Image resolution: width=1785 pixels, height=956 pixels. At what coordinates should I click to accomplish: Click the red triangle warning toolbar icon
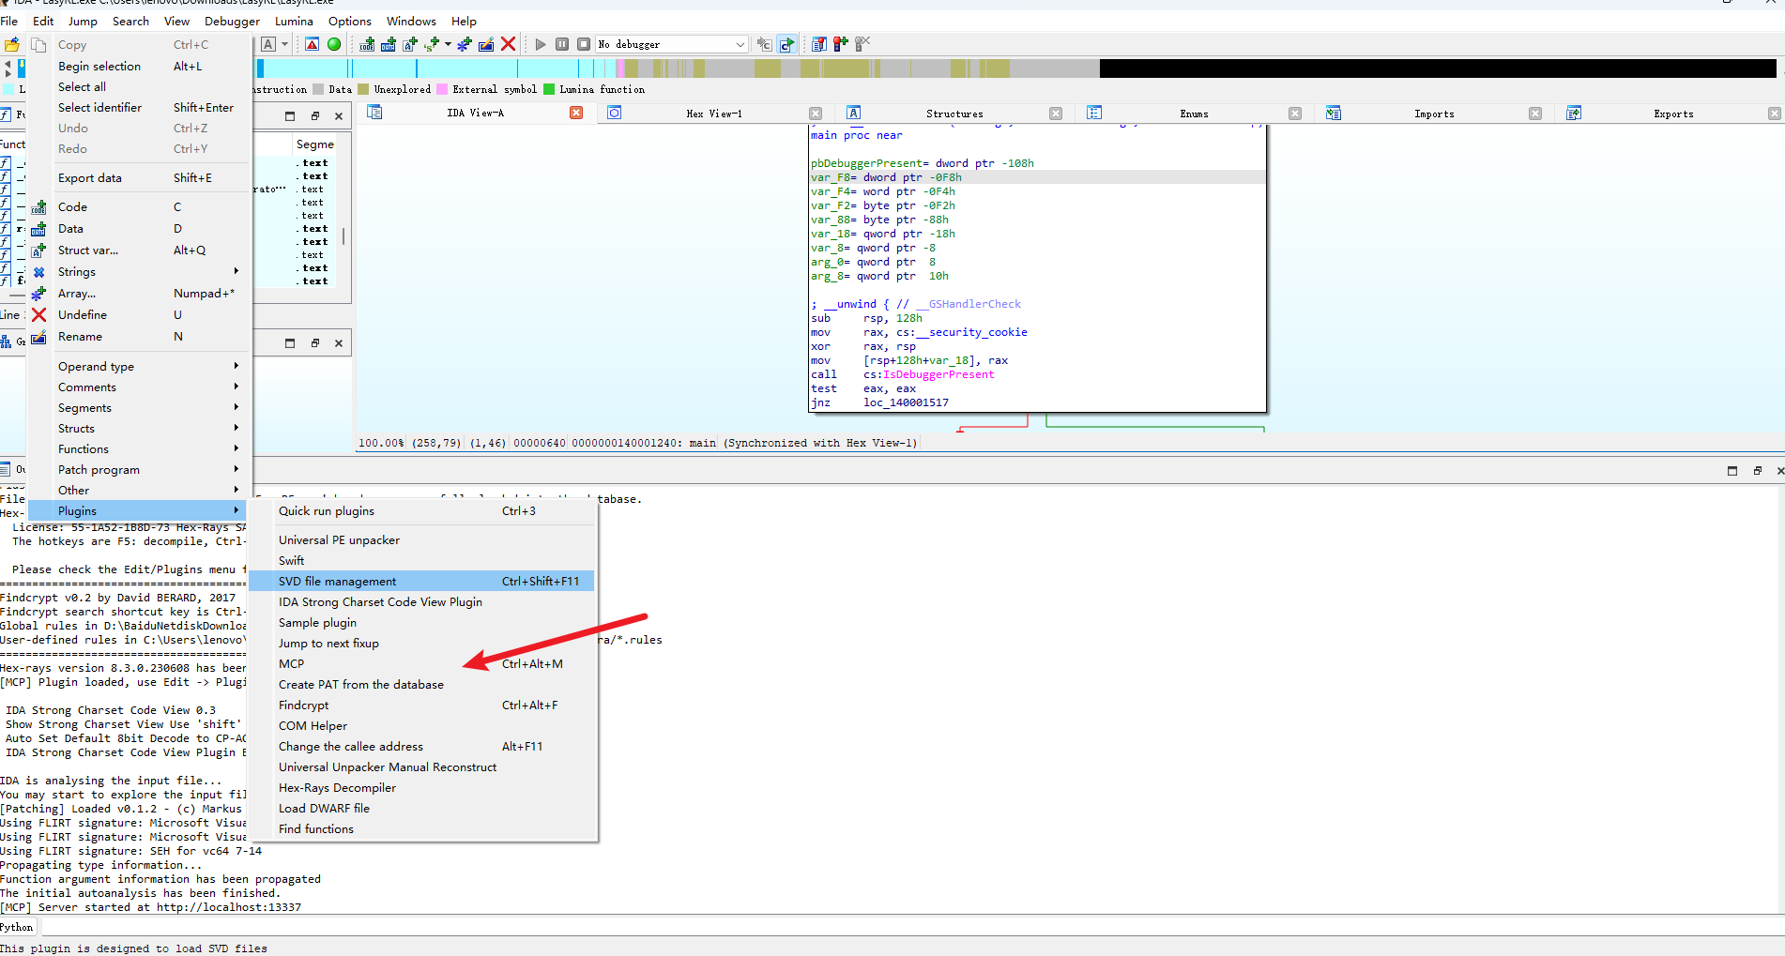pos(313,44)
